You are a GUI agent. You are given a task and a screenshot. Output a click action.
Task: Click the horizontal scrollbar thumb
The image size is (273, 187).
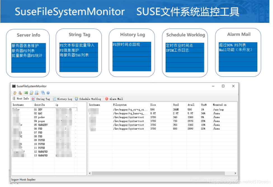tap(158, 173)
